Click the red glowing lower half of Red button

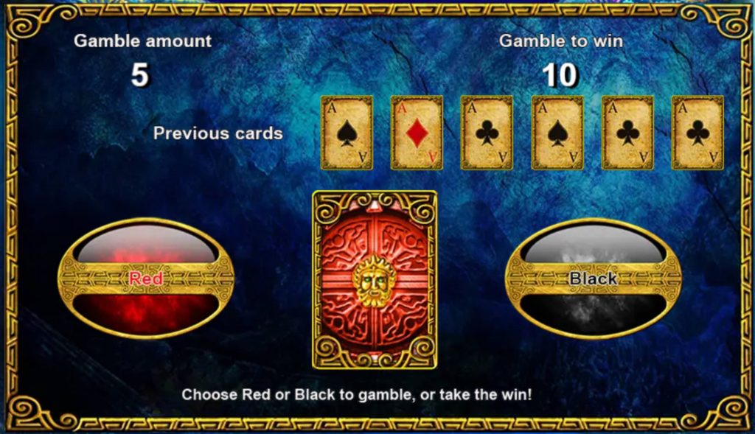point(146,312)
